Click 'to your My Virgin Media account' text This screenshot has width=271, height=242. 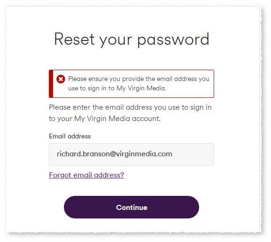pyautogui.click(x=105, y=119)
